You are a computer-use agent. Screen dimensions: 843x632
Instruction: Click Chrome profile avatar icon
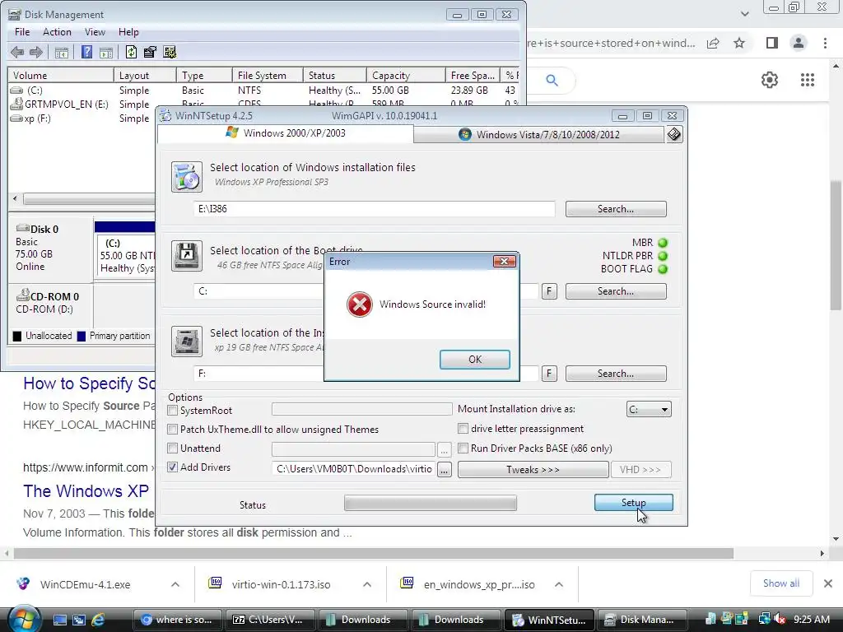click(x=799, y=43)
